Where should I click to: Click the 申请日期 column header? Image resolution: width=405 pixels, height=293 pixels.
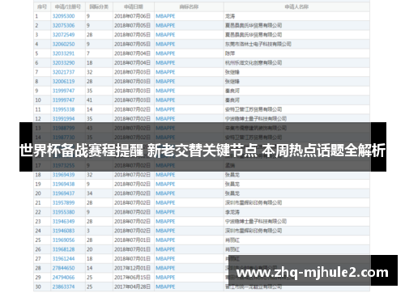(134, 6)
